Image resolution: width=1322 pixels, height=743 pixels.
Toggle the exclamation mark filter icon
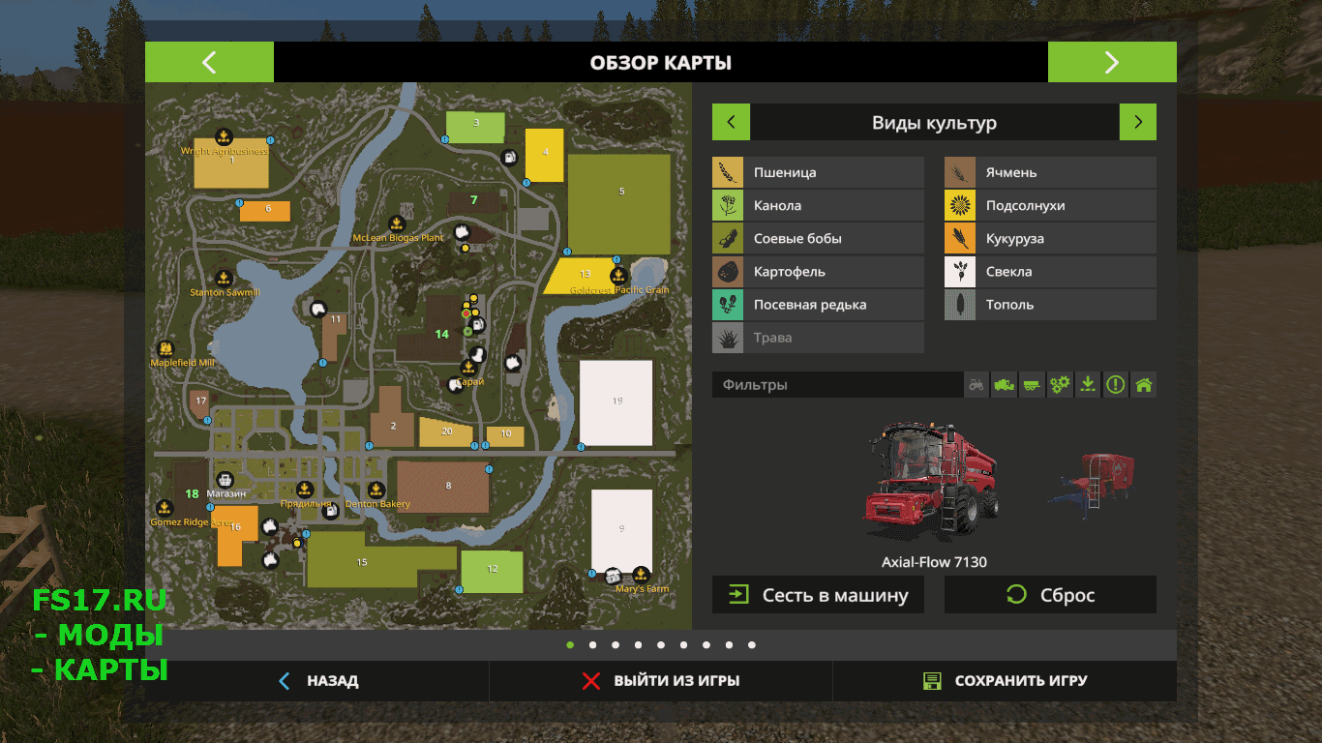1116,385
